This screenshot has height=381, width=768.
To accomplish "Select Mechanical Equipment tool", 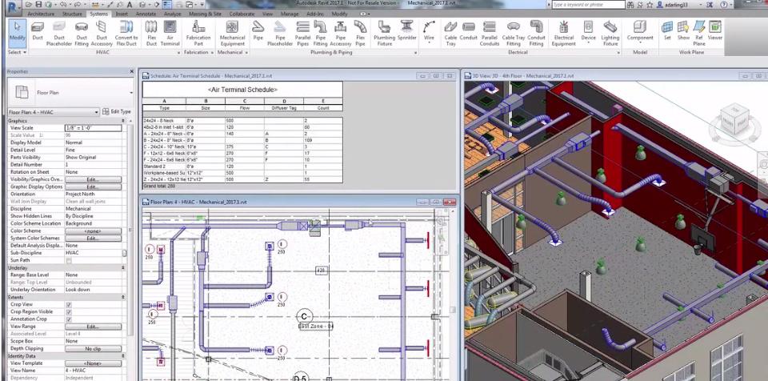I will (x=232, y=34).
